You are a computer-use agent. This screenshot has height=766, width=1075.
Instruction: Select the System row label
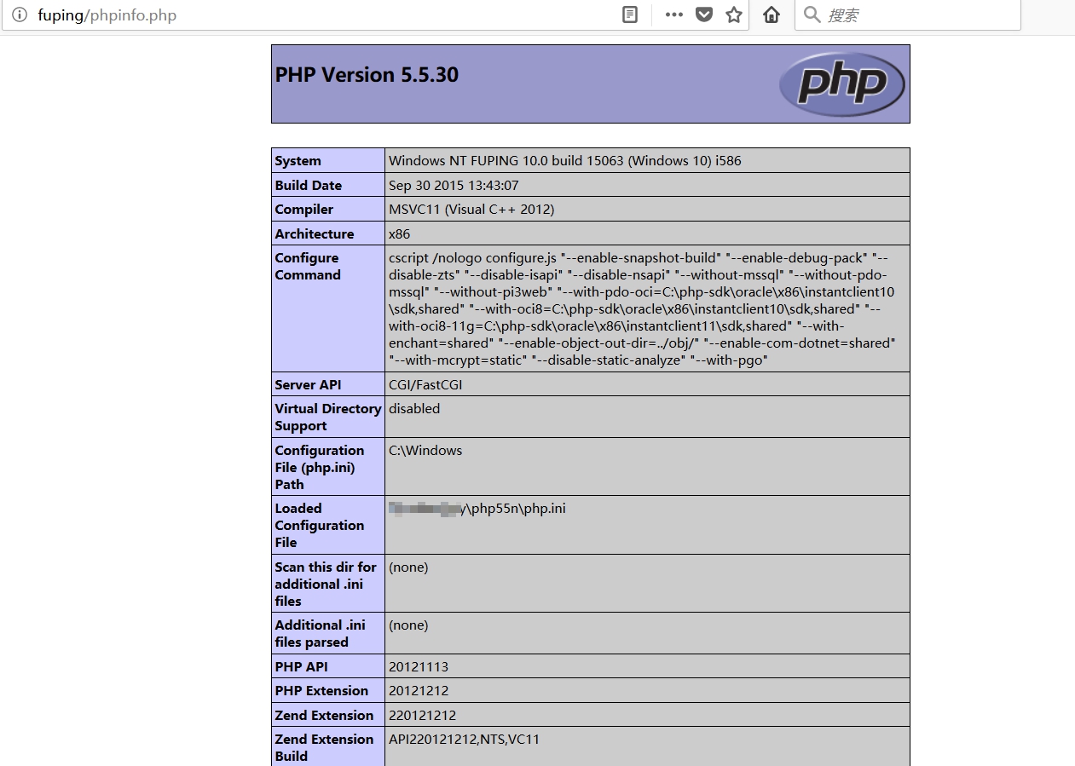(298, 160)
